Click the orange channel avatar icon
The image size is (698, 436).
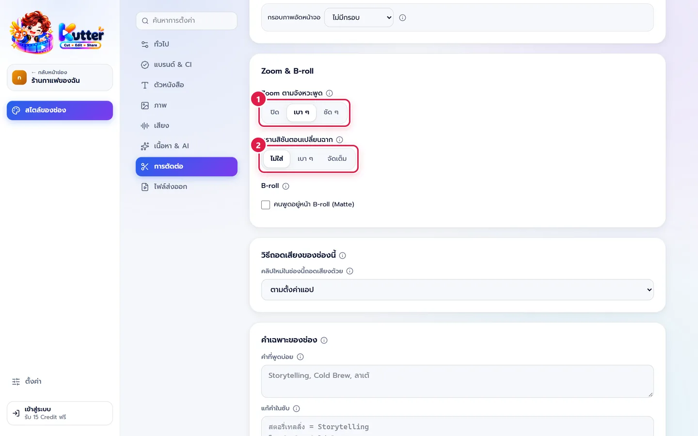(19, 78)
